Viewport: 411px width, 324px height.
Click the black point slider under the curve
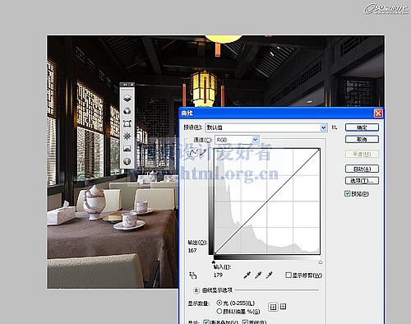[214, 262]
